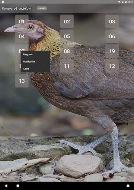The width and height of the screenshot is (134, 190).
Task: Play sound button 12
Action: [x=112, y=66]
